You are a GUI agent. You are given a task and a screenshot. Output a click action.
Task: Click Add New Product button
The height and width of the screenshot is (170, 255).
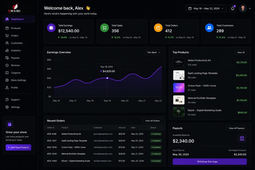coord(18,147)
